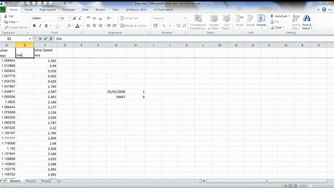The image size is (334, 188).
Task: Open Format as Table gallery
Action: (x=213, y=22)
